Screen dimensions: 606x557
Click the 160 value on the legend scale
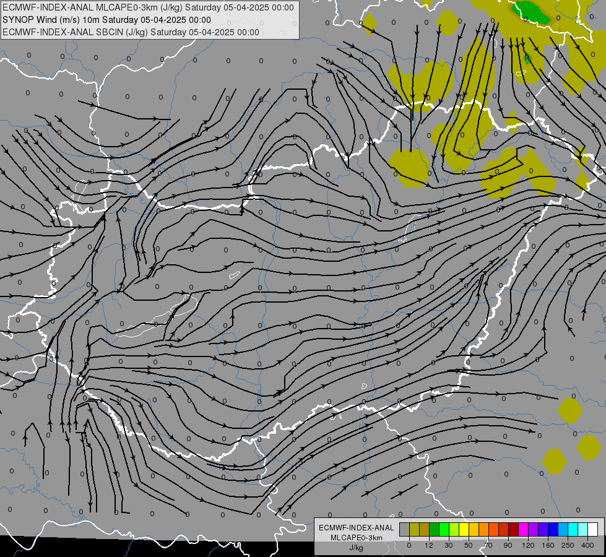(x=548, y=545)
